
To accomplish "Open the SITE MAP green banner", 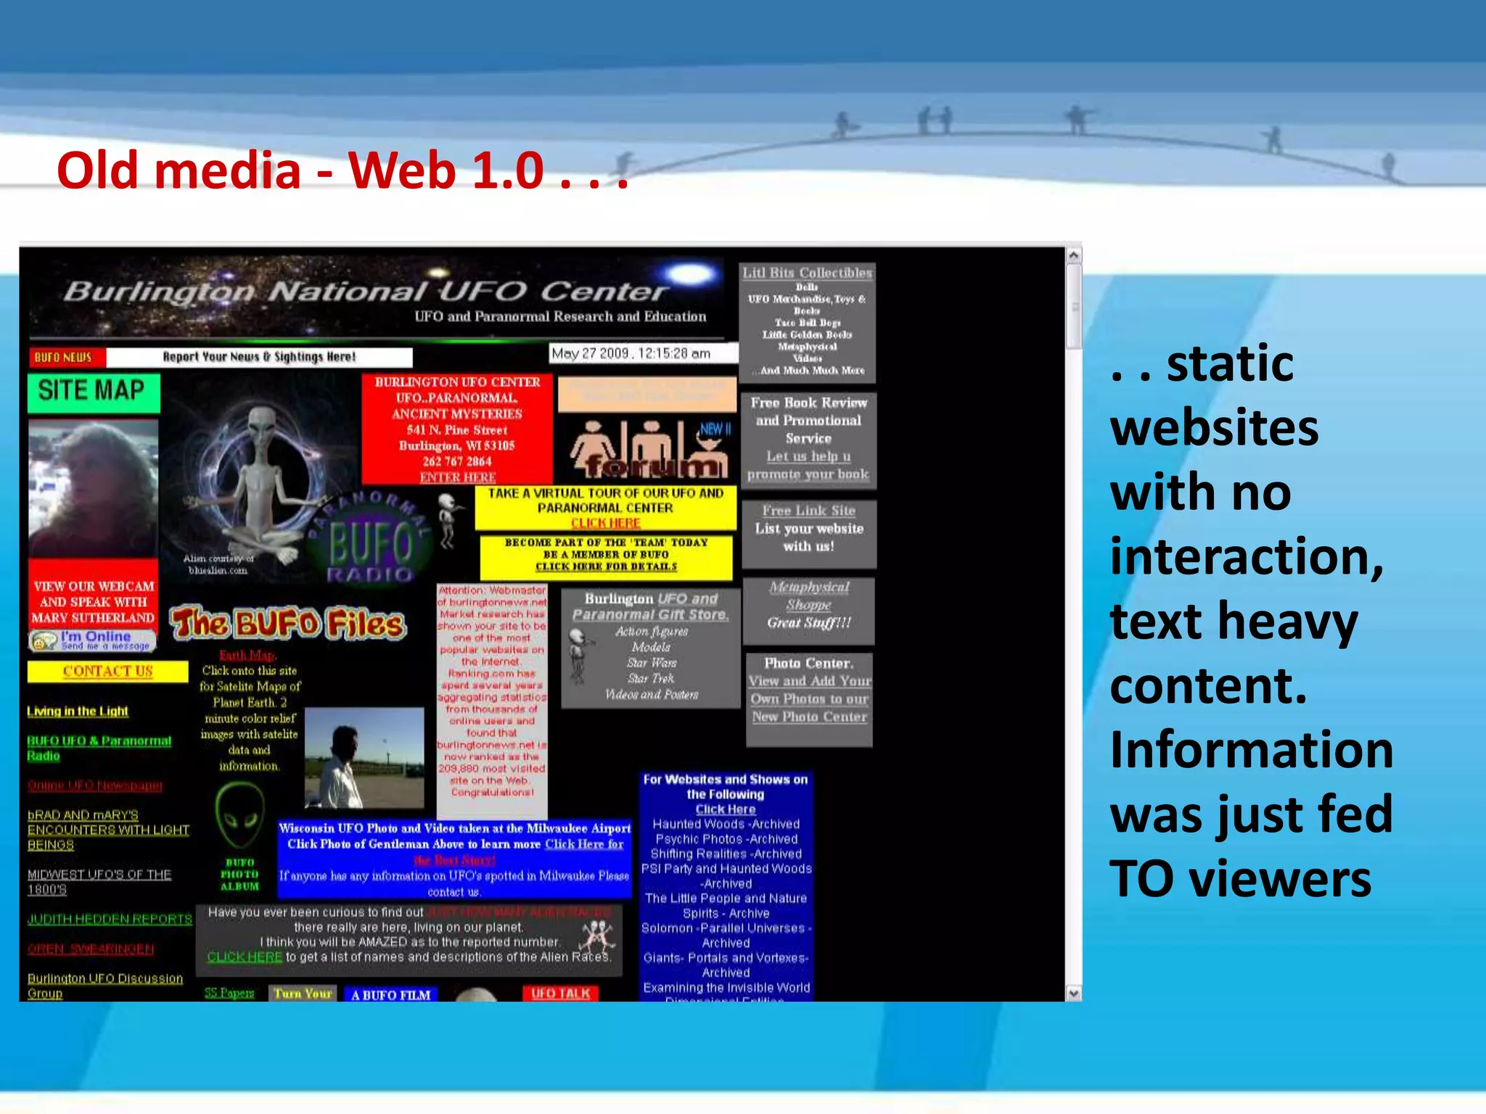I will (x=94, y=392).
